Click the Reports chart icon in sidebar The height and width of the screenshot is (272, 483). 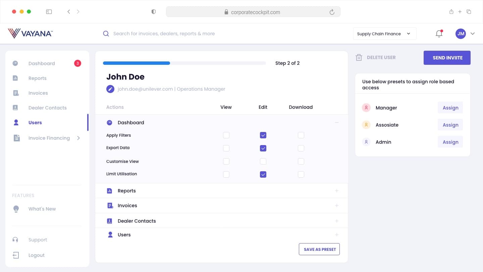pos(15,78)
